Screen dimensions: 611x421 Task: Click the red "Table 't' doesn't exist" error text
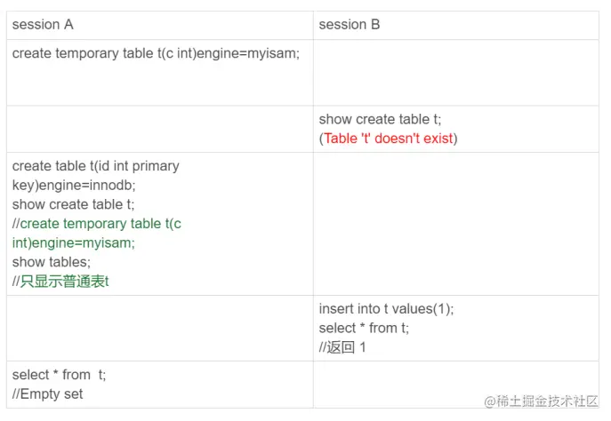coord(389,139)
